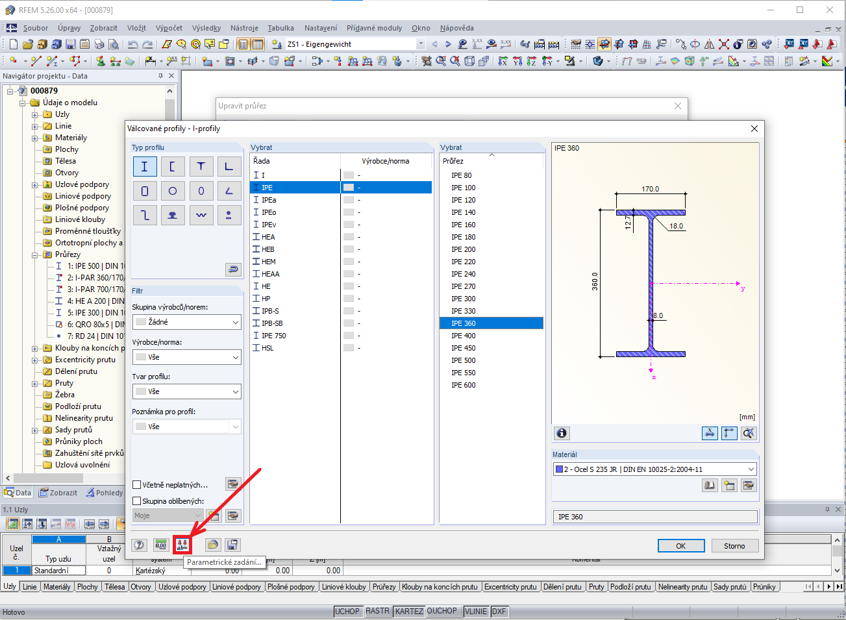Viewport: 846px width, 620px height.
Task: Click the back arrow button under profile types
Action: 233,269
